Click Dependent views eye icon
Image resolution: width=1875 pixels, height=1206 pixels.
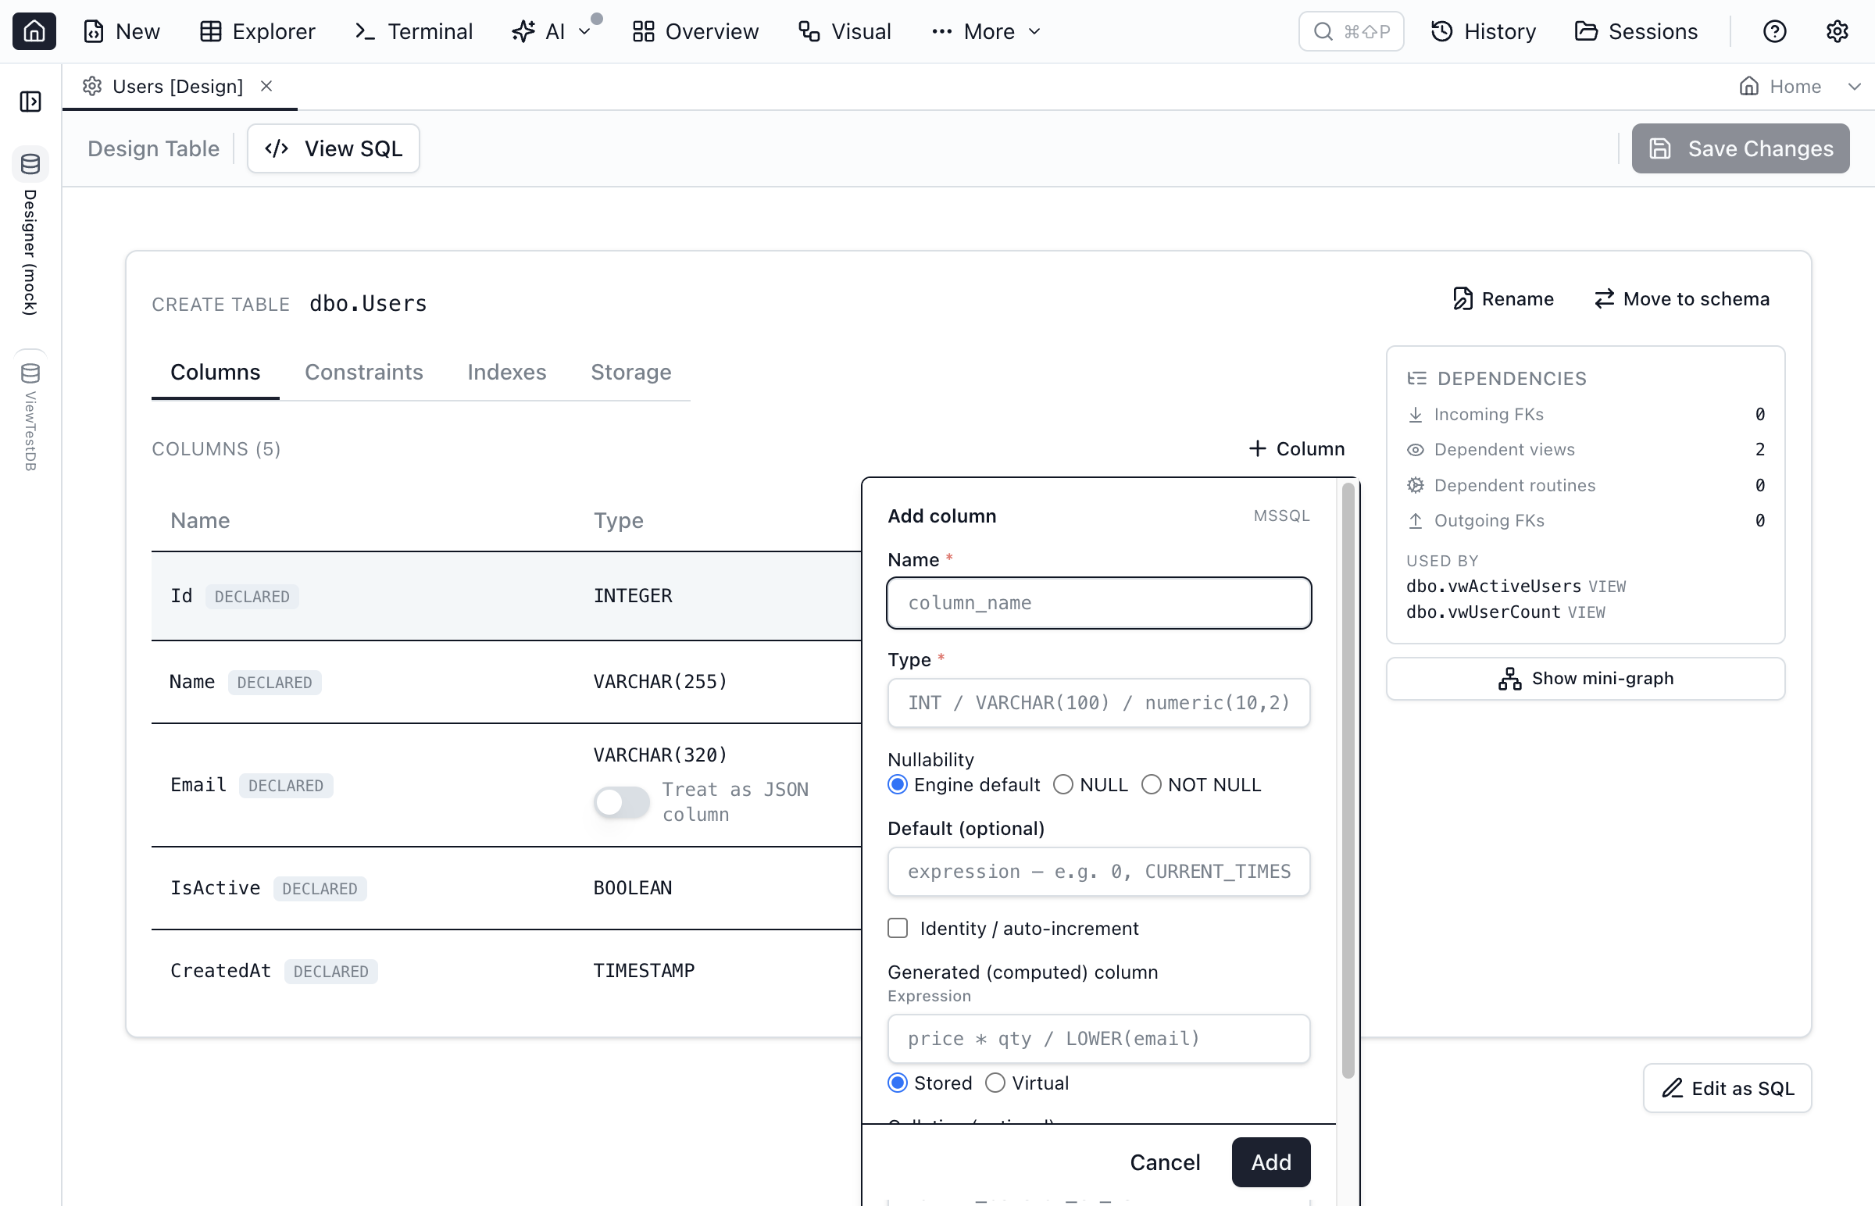click(1416, 449)
